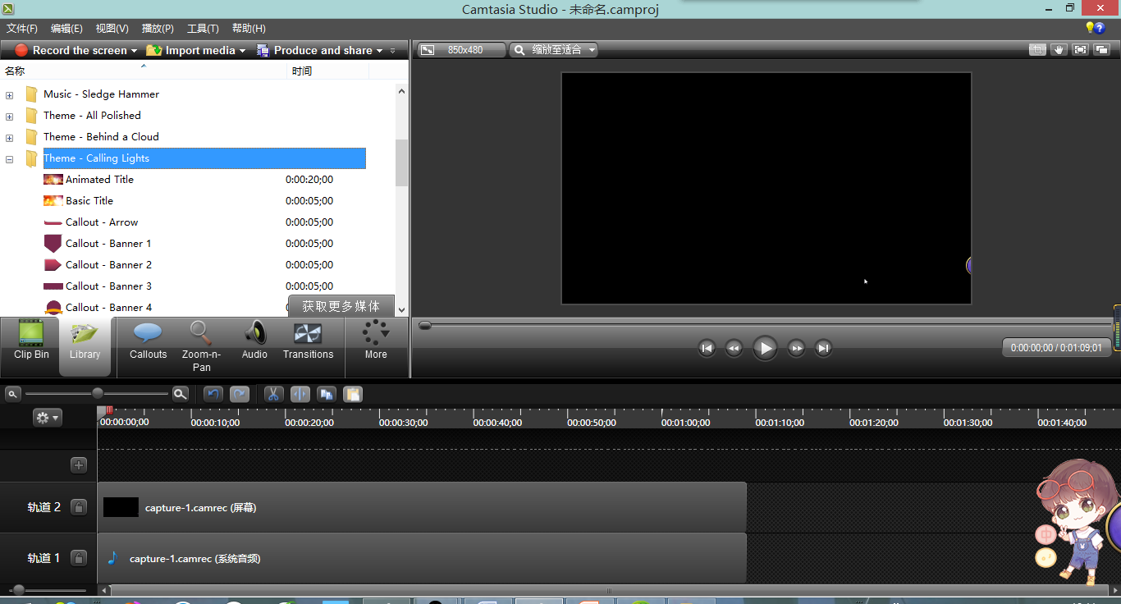Open the 缩放至适合 zoom dropdown

[554, 50]
